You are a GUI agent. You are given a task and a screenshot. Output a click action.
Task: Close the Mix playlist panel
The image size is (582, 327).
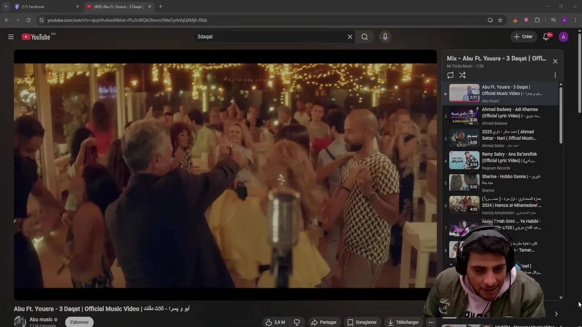555,61
